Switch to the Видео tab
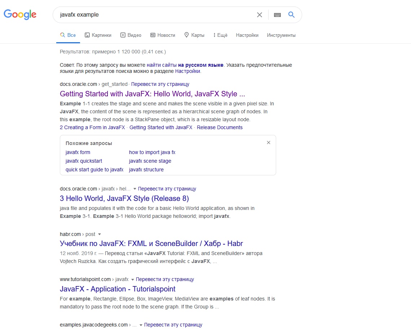This screenshot has width=411, height=329. [x=131, y=35]
